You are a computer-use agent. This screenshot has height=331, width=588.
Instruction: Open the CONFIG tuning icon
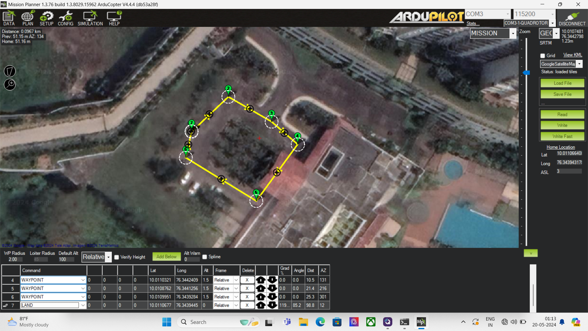click(x=66, y=18)
